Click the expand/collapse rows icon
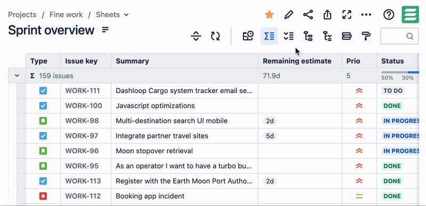 click(196, 36)
